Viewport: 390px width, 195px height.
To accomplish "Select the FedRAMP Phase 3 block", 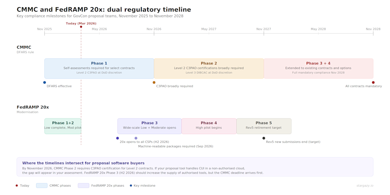I will pos(150,126).
